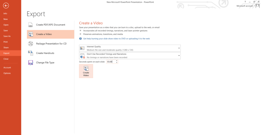Open Options in the sidebar
The image size is (261, 135).
(x=7, y=73)
